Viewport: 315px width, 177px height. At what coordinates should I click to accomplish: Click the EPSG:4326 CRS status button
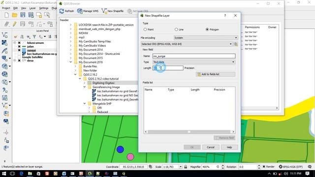tap(291, 167)
